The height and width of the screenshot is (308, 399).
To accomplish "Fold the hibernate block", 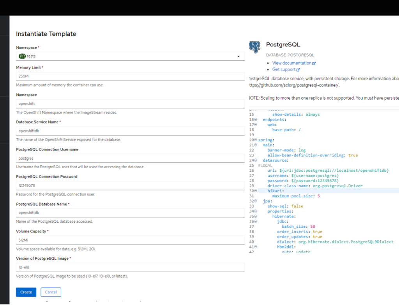I will point(256,216).
